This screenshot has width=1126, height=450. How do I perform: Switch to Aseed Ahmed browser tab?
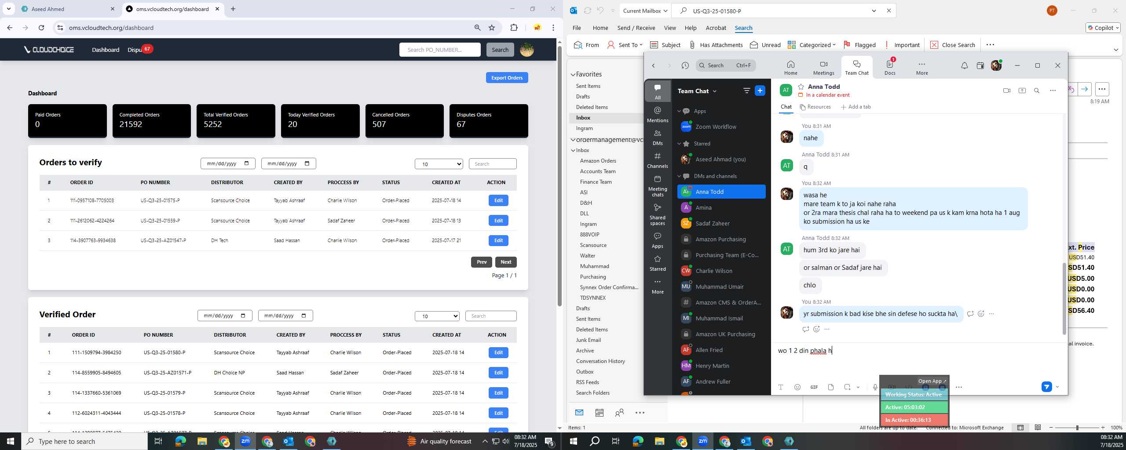point(67,9)
